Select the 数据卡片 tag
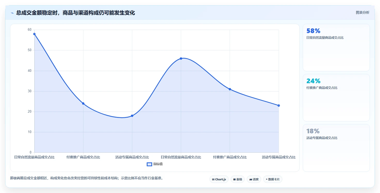The height and width of the screenshot is (193, 380). pos(273,179)
